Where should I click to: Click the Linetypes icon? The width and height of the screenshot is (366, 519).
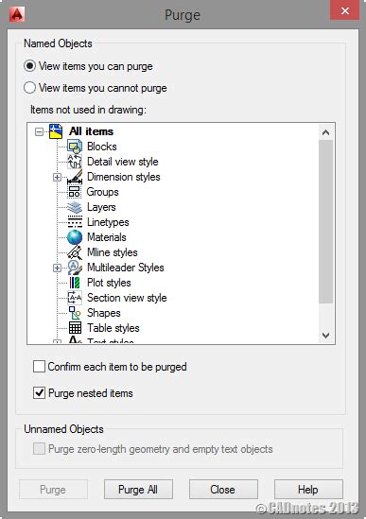(x=75, y=222)
